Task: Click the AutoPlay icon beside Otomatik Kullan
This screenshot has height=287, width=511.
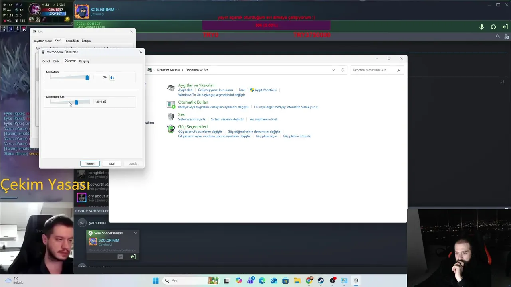Action: (x=171, y=104)
